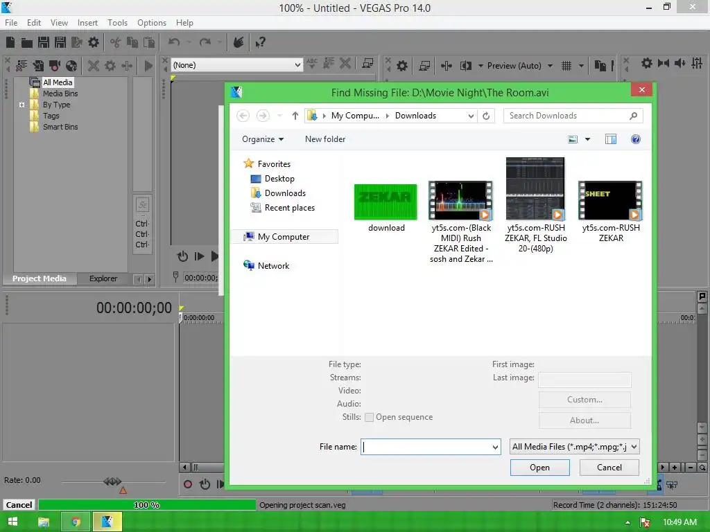Open Project Properties gear in main toolbar
710x532 pixels.
(94, 42)
